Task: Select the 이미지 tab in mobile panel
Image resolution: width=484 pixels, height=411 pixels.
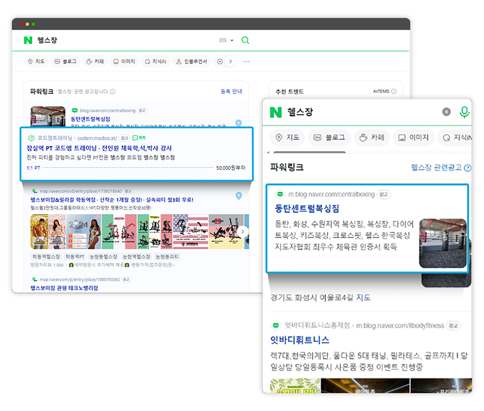Action: (x=414, y=137)
